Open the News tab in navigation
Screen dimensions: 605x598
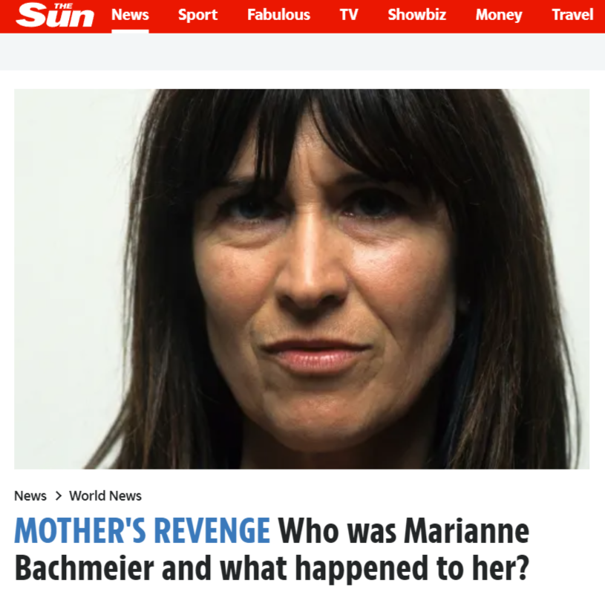click(x=130, y=15)
